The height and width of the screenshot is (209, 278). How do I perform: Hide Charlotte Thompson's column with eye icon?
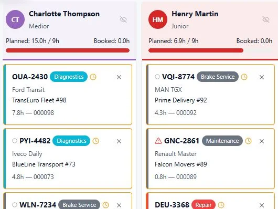coord(123,19)
